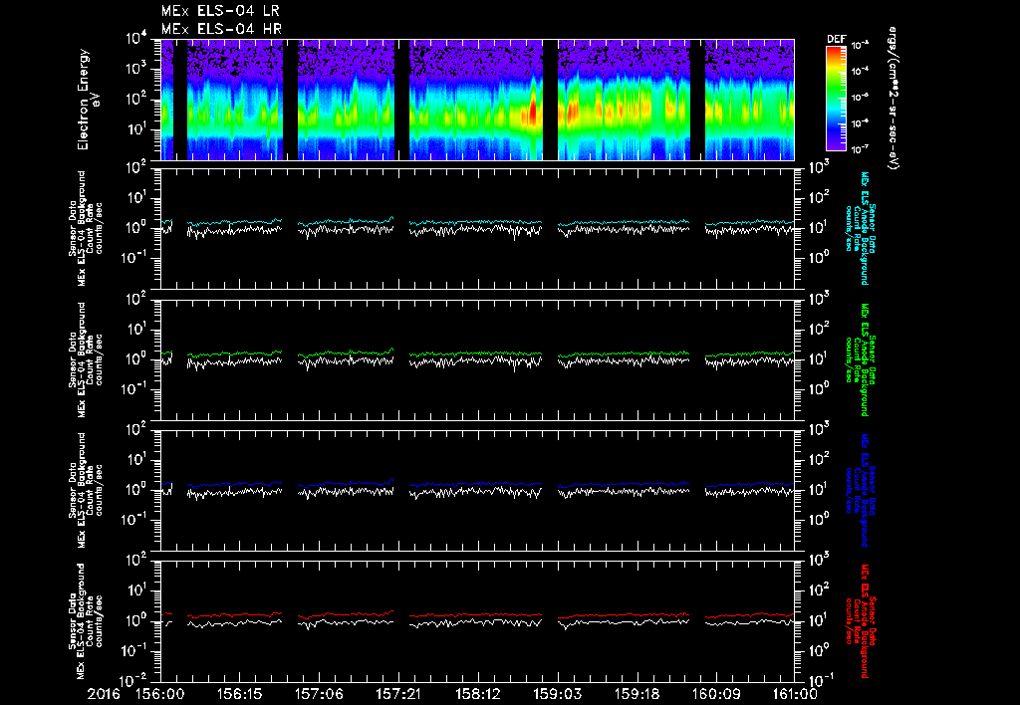Click 10² right-axis tick in cyan panel

tap(818, 198)
